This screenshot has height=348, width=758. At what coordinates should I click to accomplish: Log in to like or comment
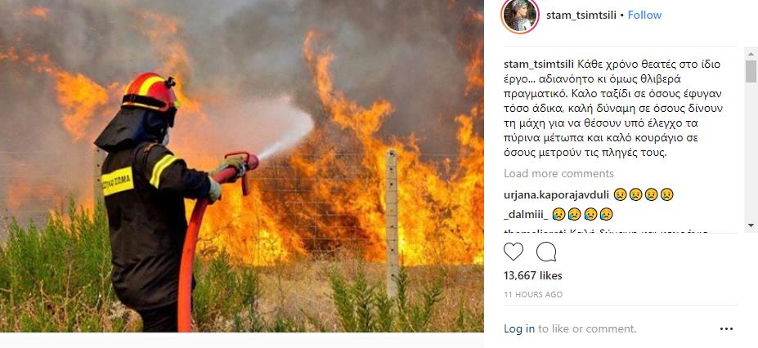pyautogui.click(x=519, y=328)
